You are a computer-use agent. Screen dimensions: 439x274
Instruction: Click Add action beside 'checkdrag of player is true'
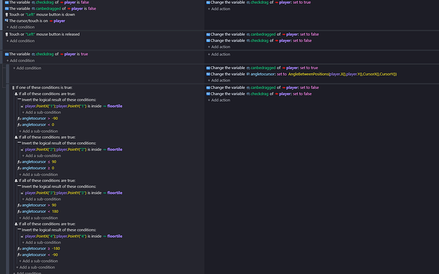point(219,54)
